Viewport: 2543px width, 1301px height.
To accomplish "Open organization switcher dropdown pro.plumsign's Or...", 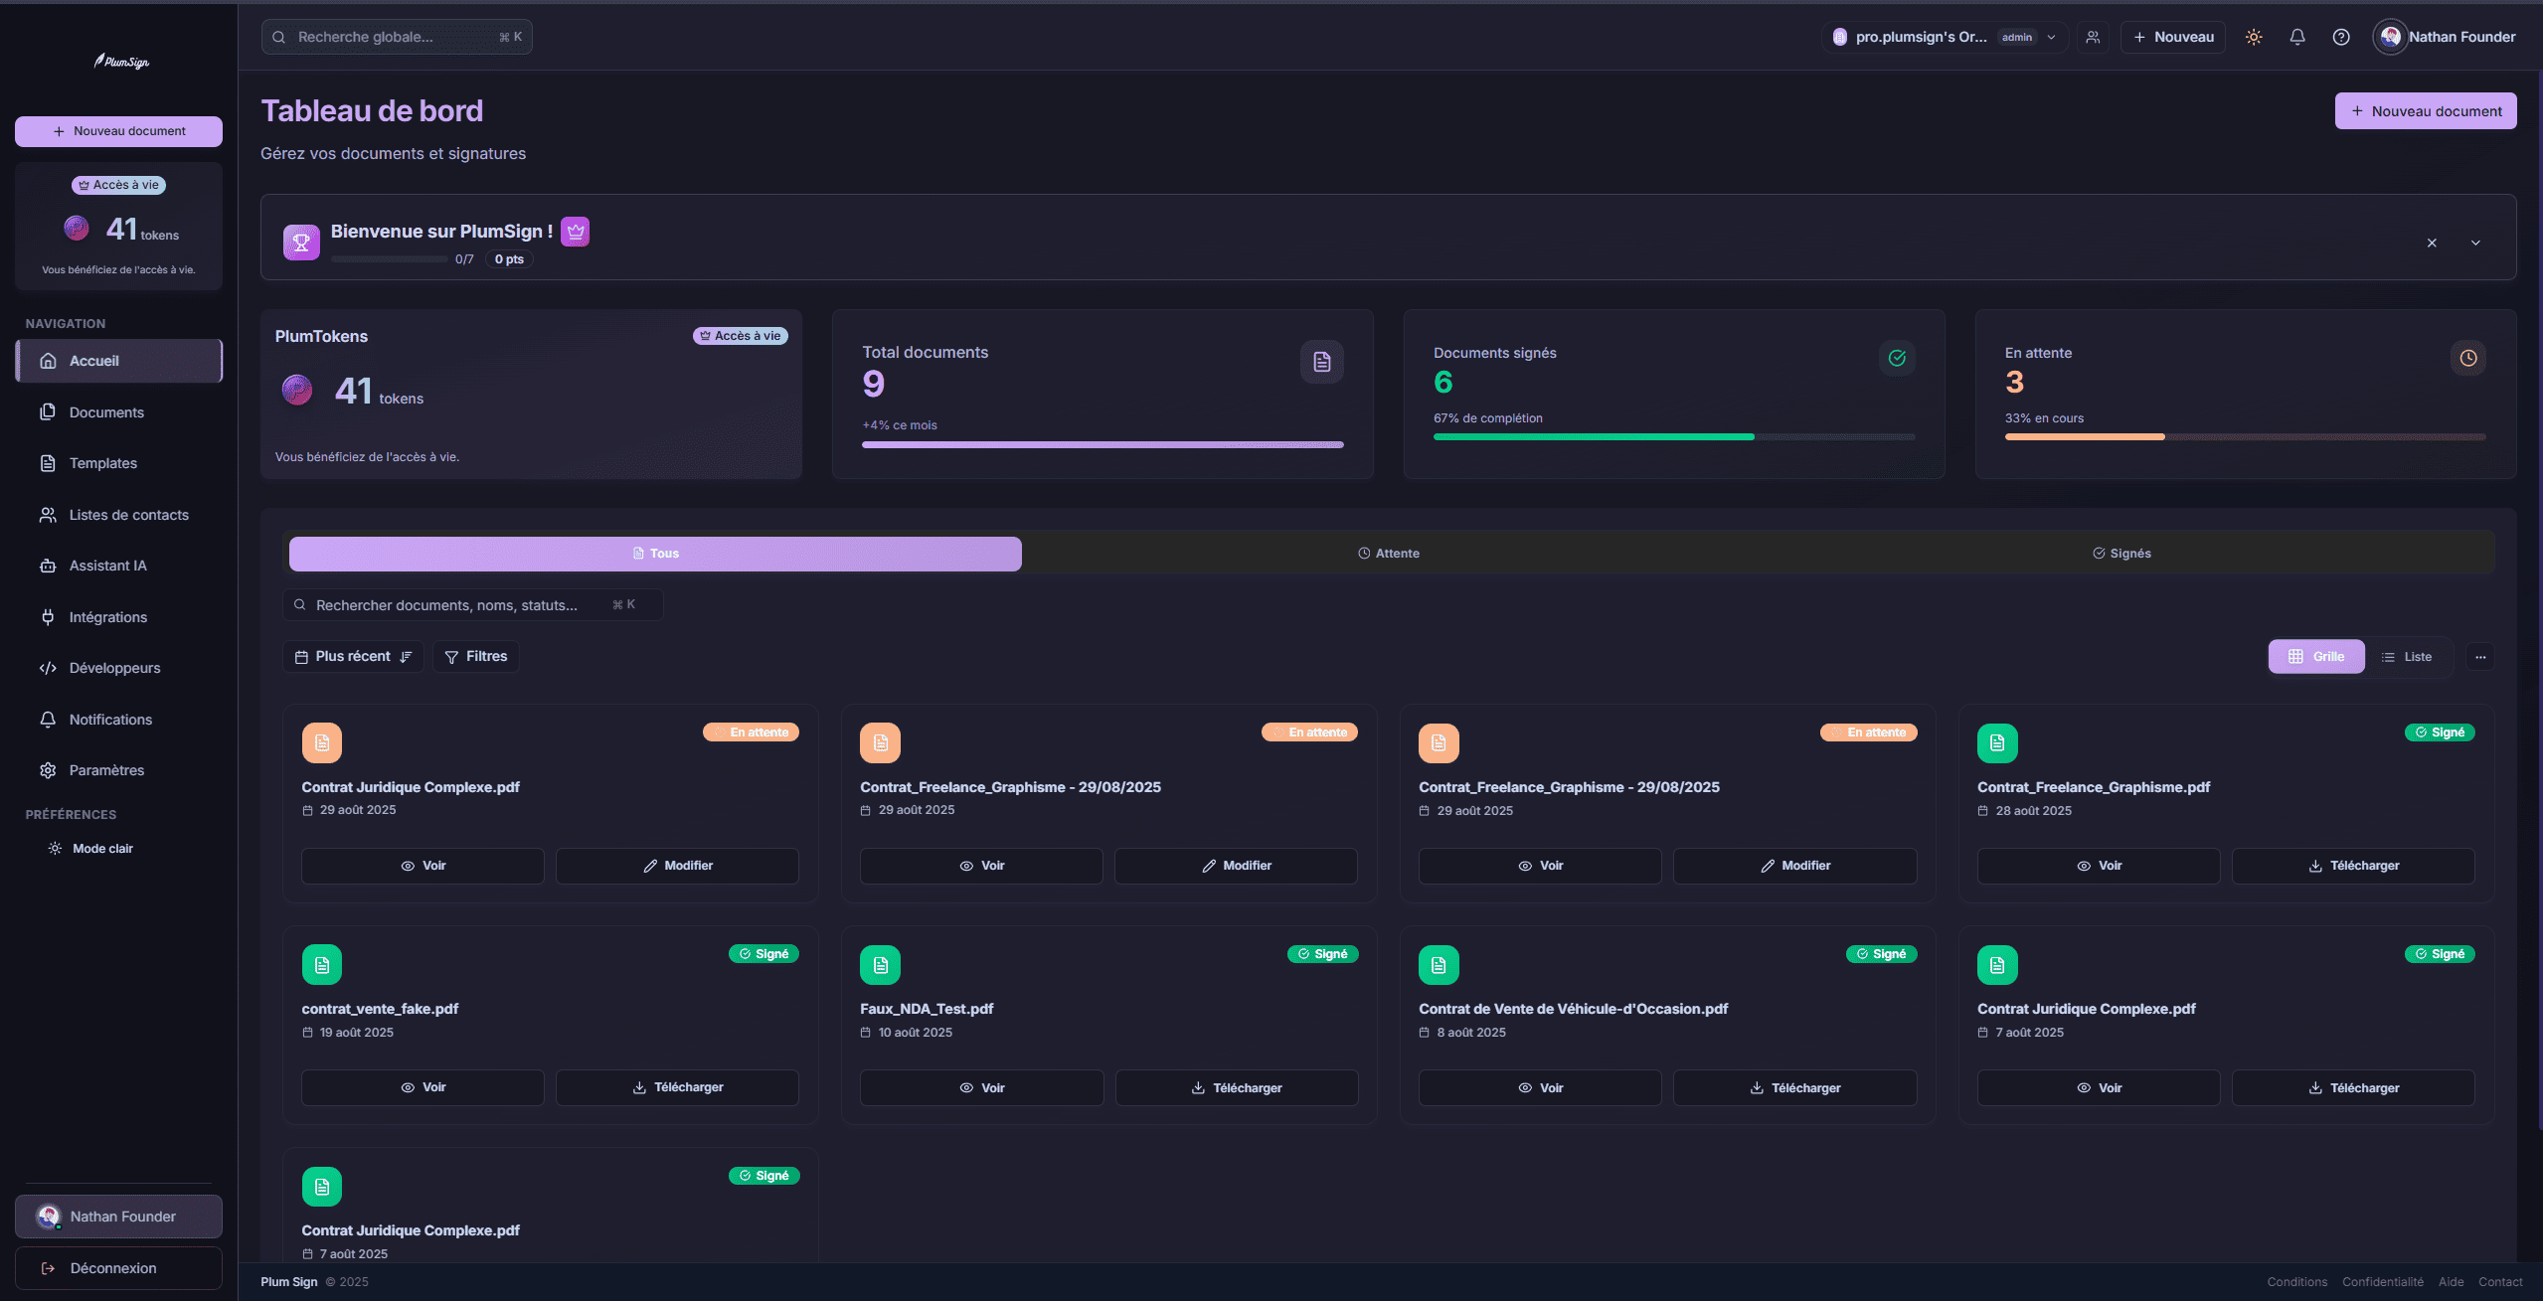I will point(1946,37).
